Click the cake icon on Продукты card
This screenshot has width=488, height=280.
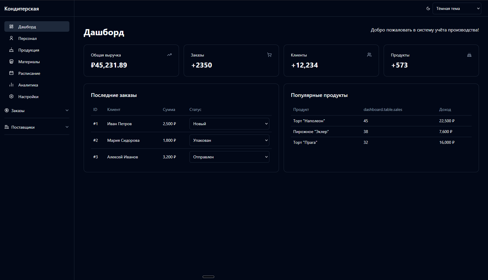[x=469, y=55]
